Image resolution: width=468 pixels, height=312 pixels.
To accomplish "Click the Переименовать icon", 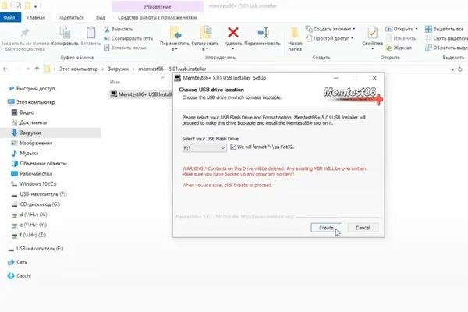I will (x=262, y=37).
